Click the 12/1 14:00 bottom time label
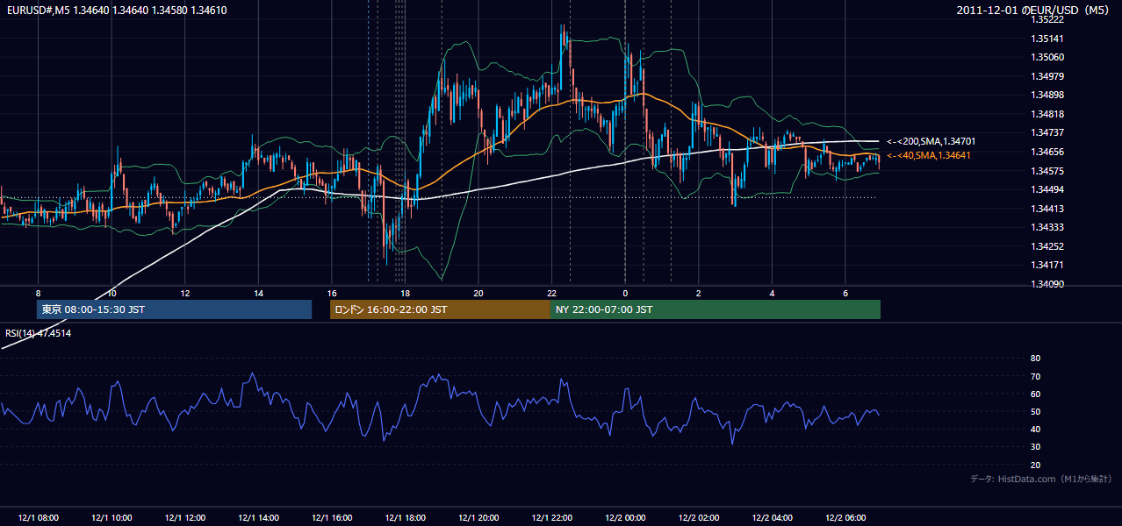 (258, 518)
